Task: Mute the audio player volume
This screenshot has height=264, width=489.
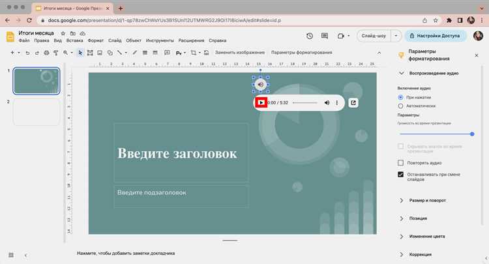Action: 327,102
